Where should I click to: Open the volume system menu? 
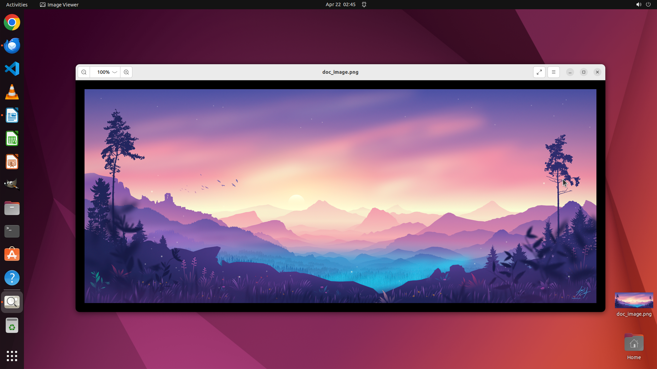639,4
